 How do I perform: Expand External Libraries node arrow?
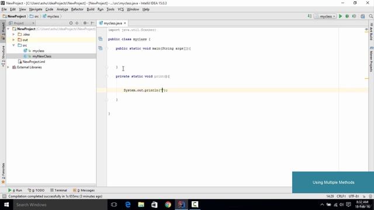[x=9, y=67]
